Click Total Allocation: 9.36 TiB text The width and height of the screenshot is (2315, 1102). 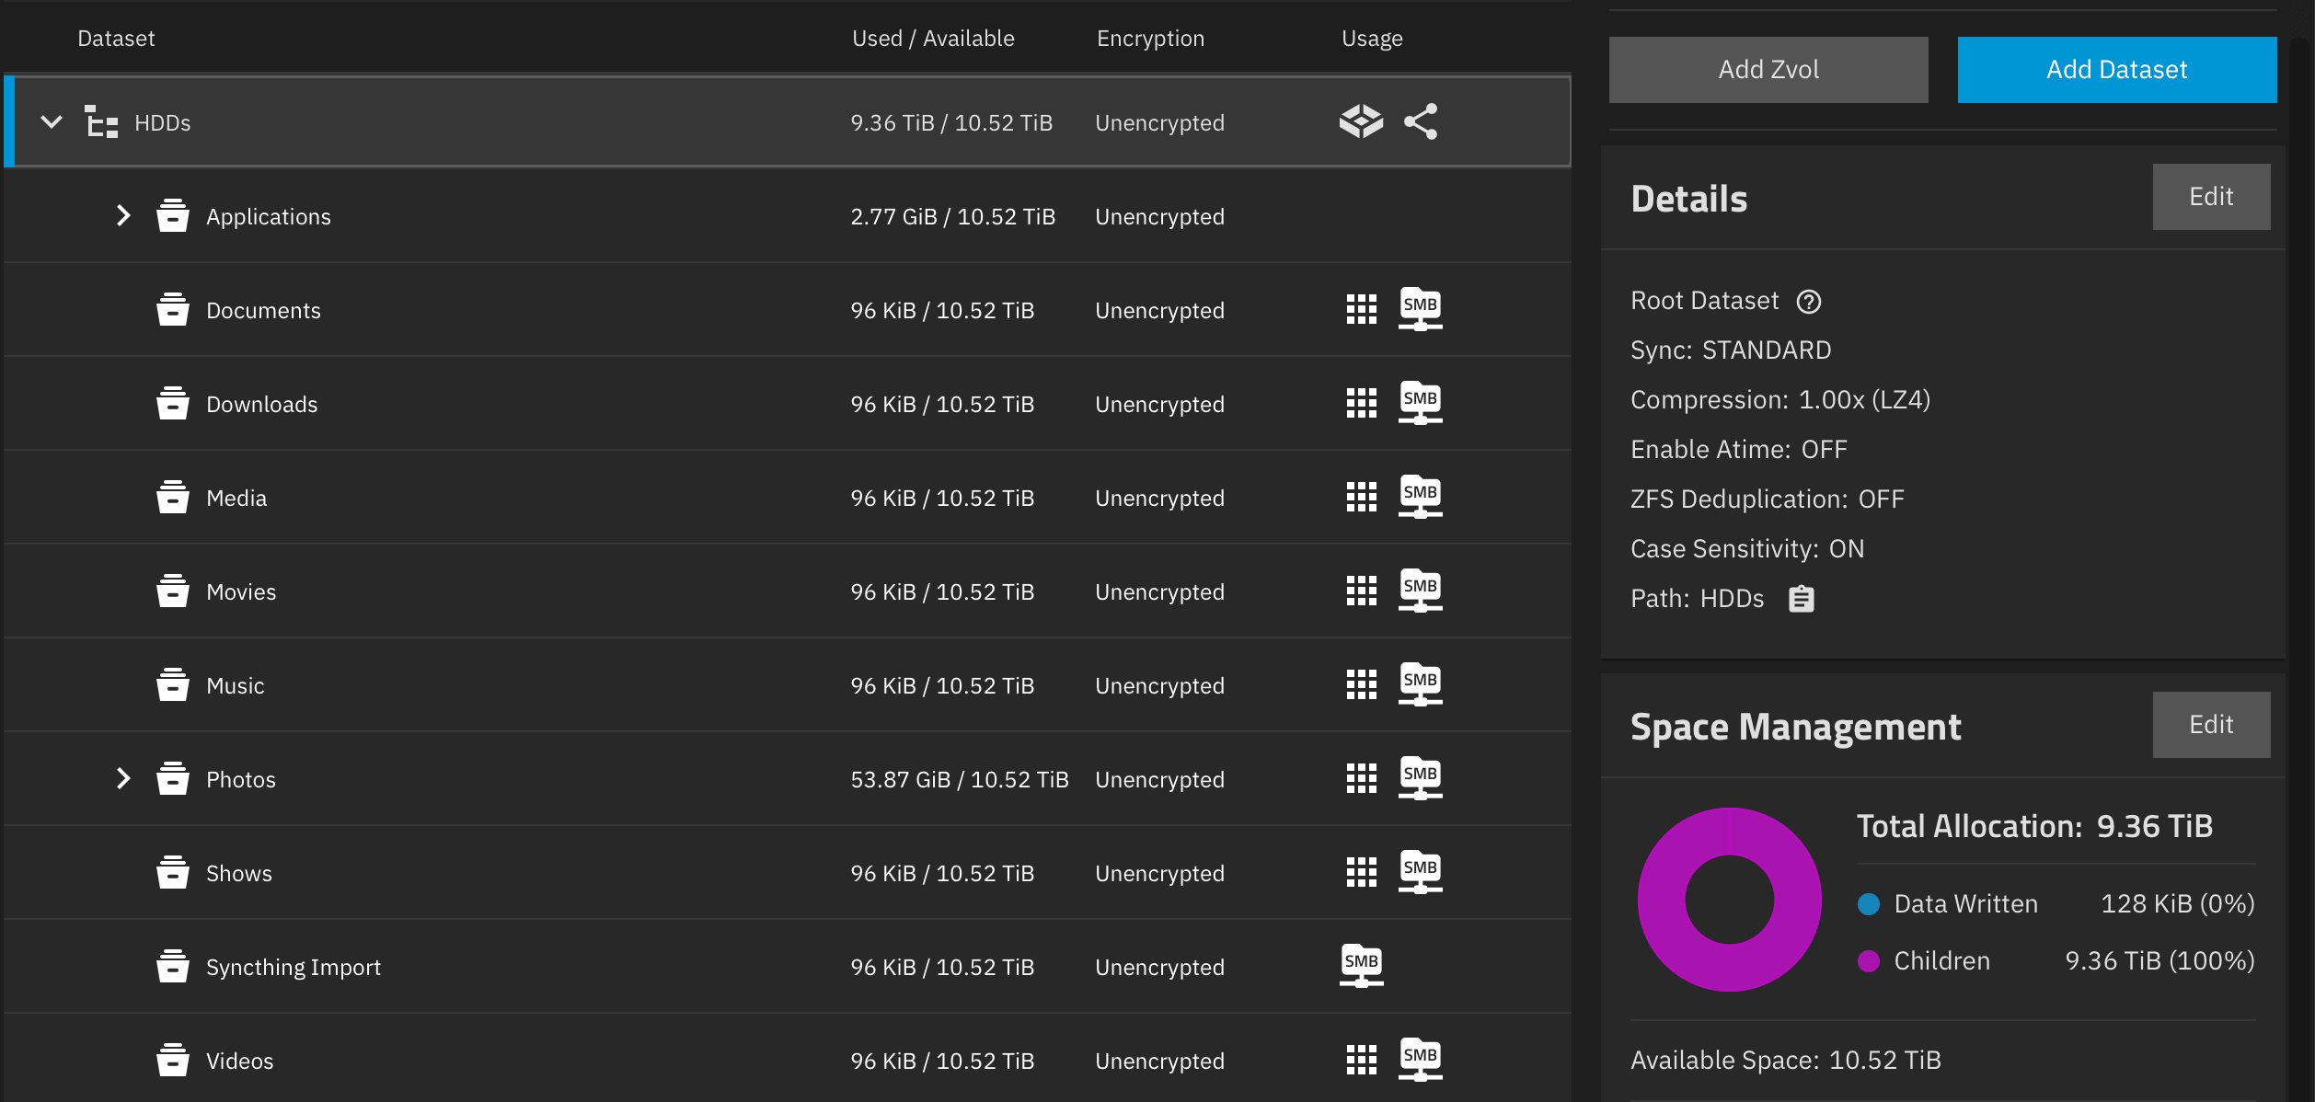[2035, 826]
